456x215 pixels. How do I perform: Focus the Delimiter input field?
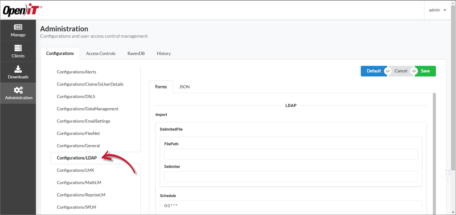click(291, 177)
